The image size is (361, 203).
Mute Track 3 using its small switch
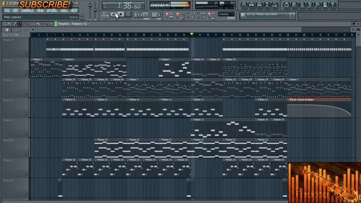27,95
